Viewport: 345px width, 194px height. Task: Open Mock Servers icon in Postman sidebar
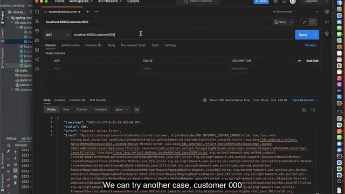click(x=37, y=40)
